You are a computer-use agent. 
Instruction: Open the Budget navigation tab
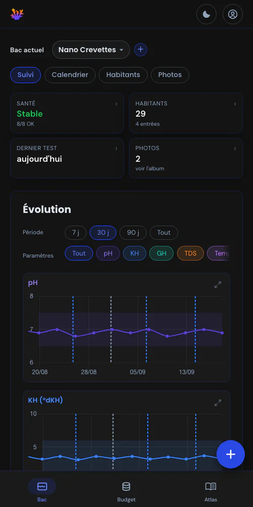click(126, 490)
